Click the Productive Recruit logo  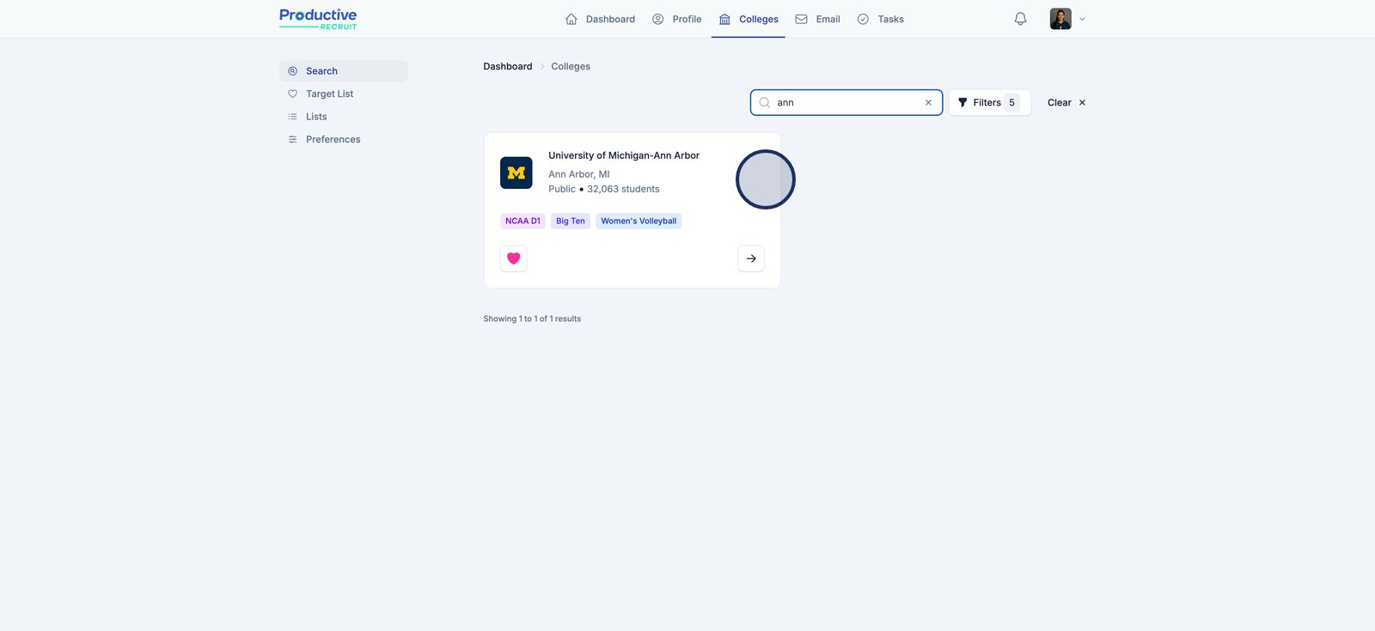coord(318,19)
